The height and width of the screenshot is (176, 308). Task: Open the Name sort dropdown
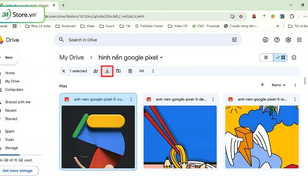click(x=278, y=85)
